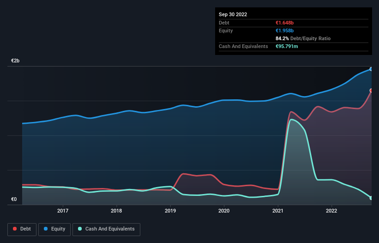
Task: Click the €2b y-axis label
Action: coord(15,61)
